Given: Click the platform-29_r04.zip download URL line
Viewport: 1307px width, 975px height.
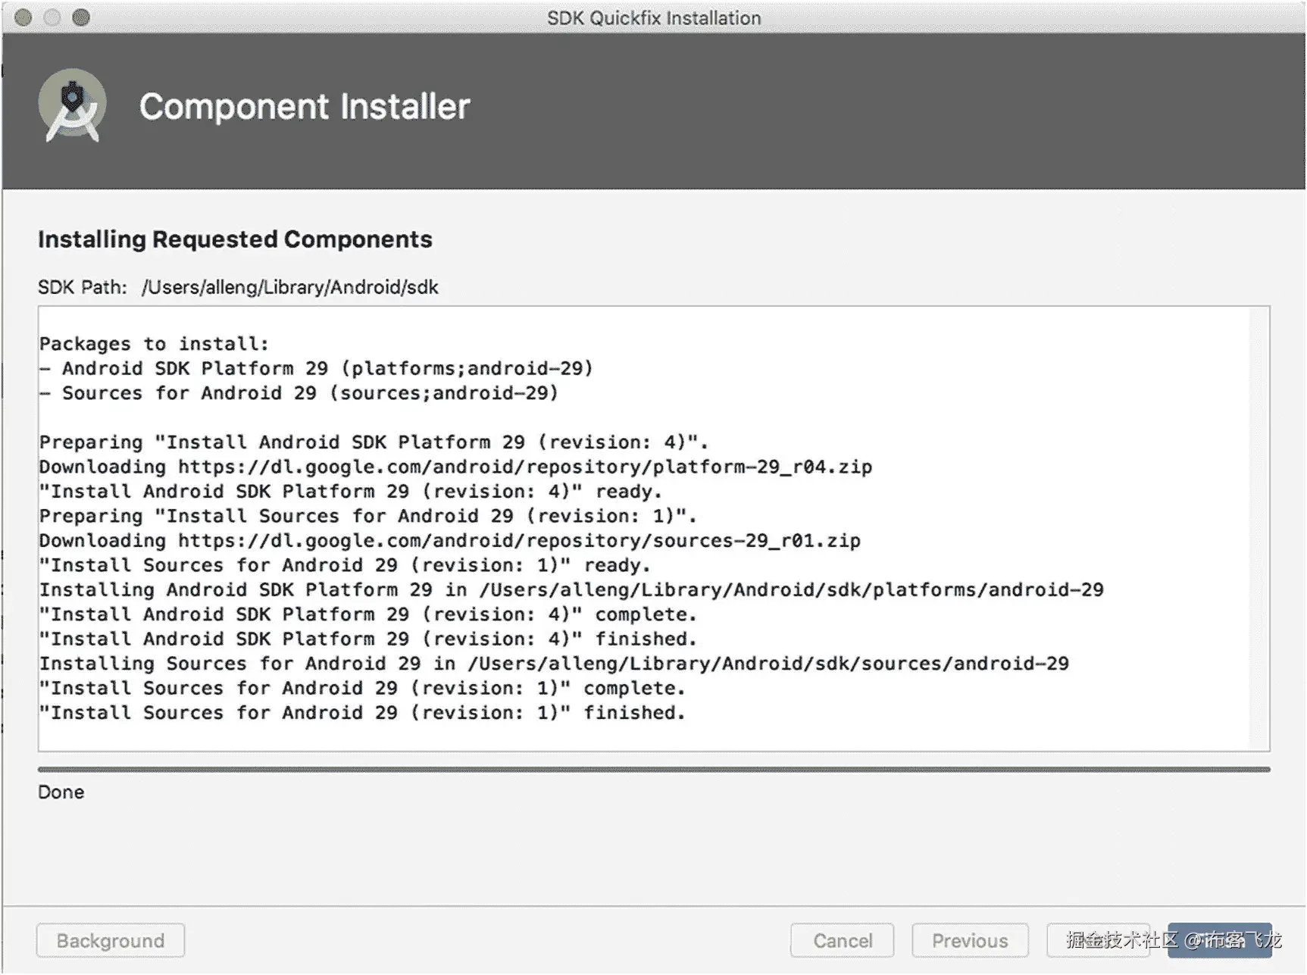Looking at the screenshot, I should pyautogui.click(x=455, y=467).
